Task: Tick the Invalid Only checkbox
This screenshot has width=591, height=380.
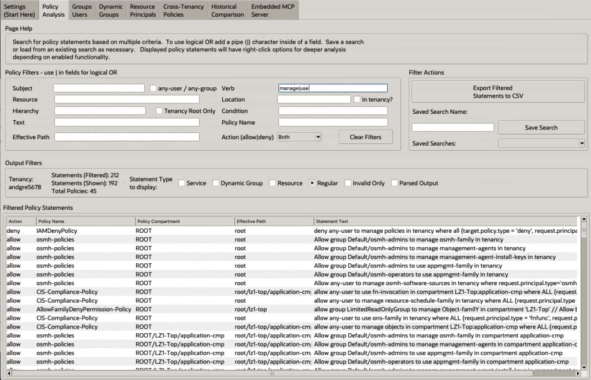Action: 348,183
